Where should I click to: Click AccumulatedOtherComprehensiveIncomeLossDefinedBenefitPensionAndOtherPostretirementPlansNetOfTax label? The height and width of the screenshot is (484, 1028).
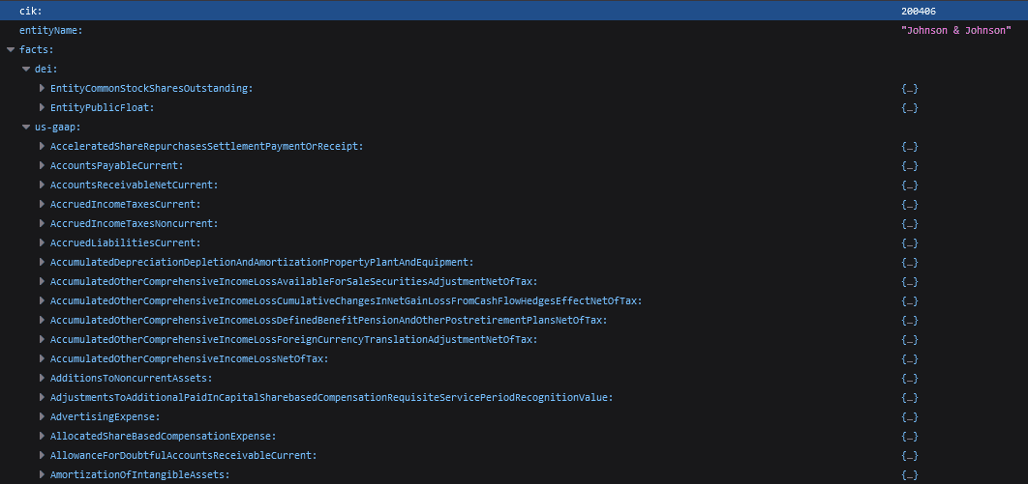pyautogui.click(x=328, y=320)
